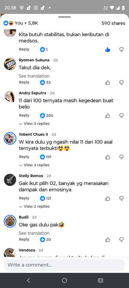Dislike Budii's comment
This screenshot has height=288, width=129.
(x=122, y=240)
